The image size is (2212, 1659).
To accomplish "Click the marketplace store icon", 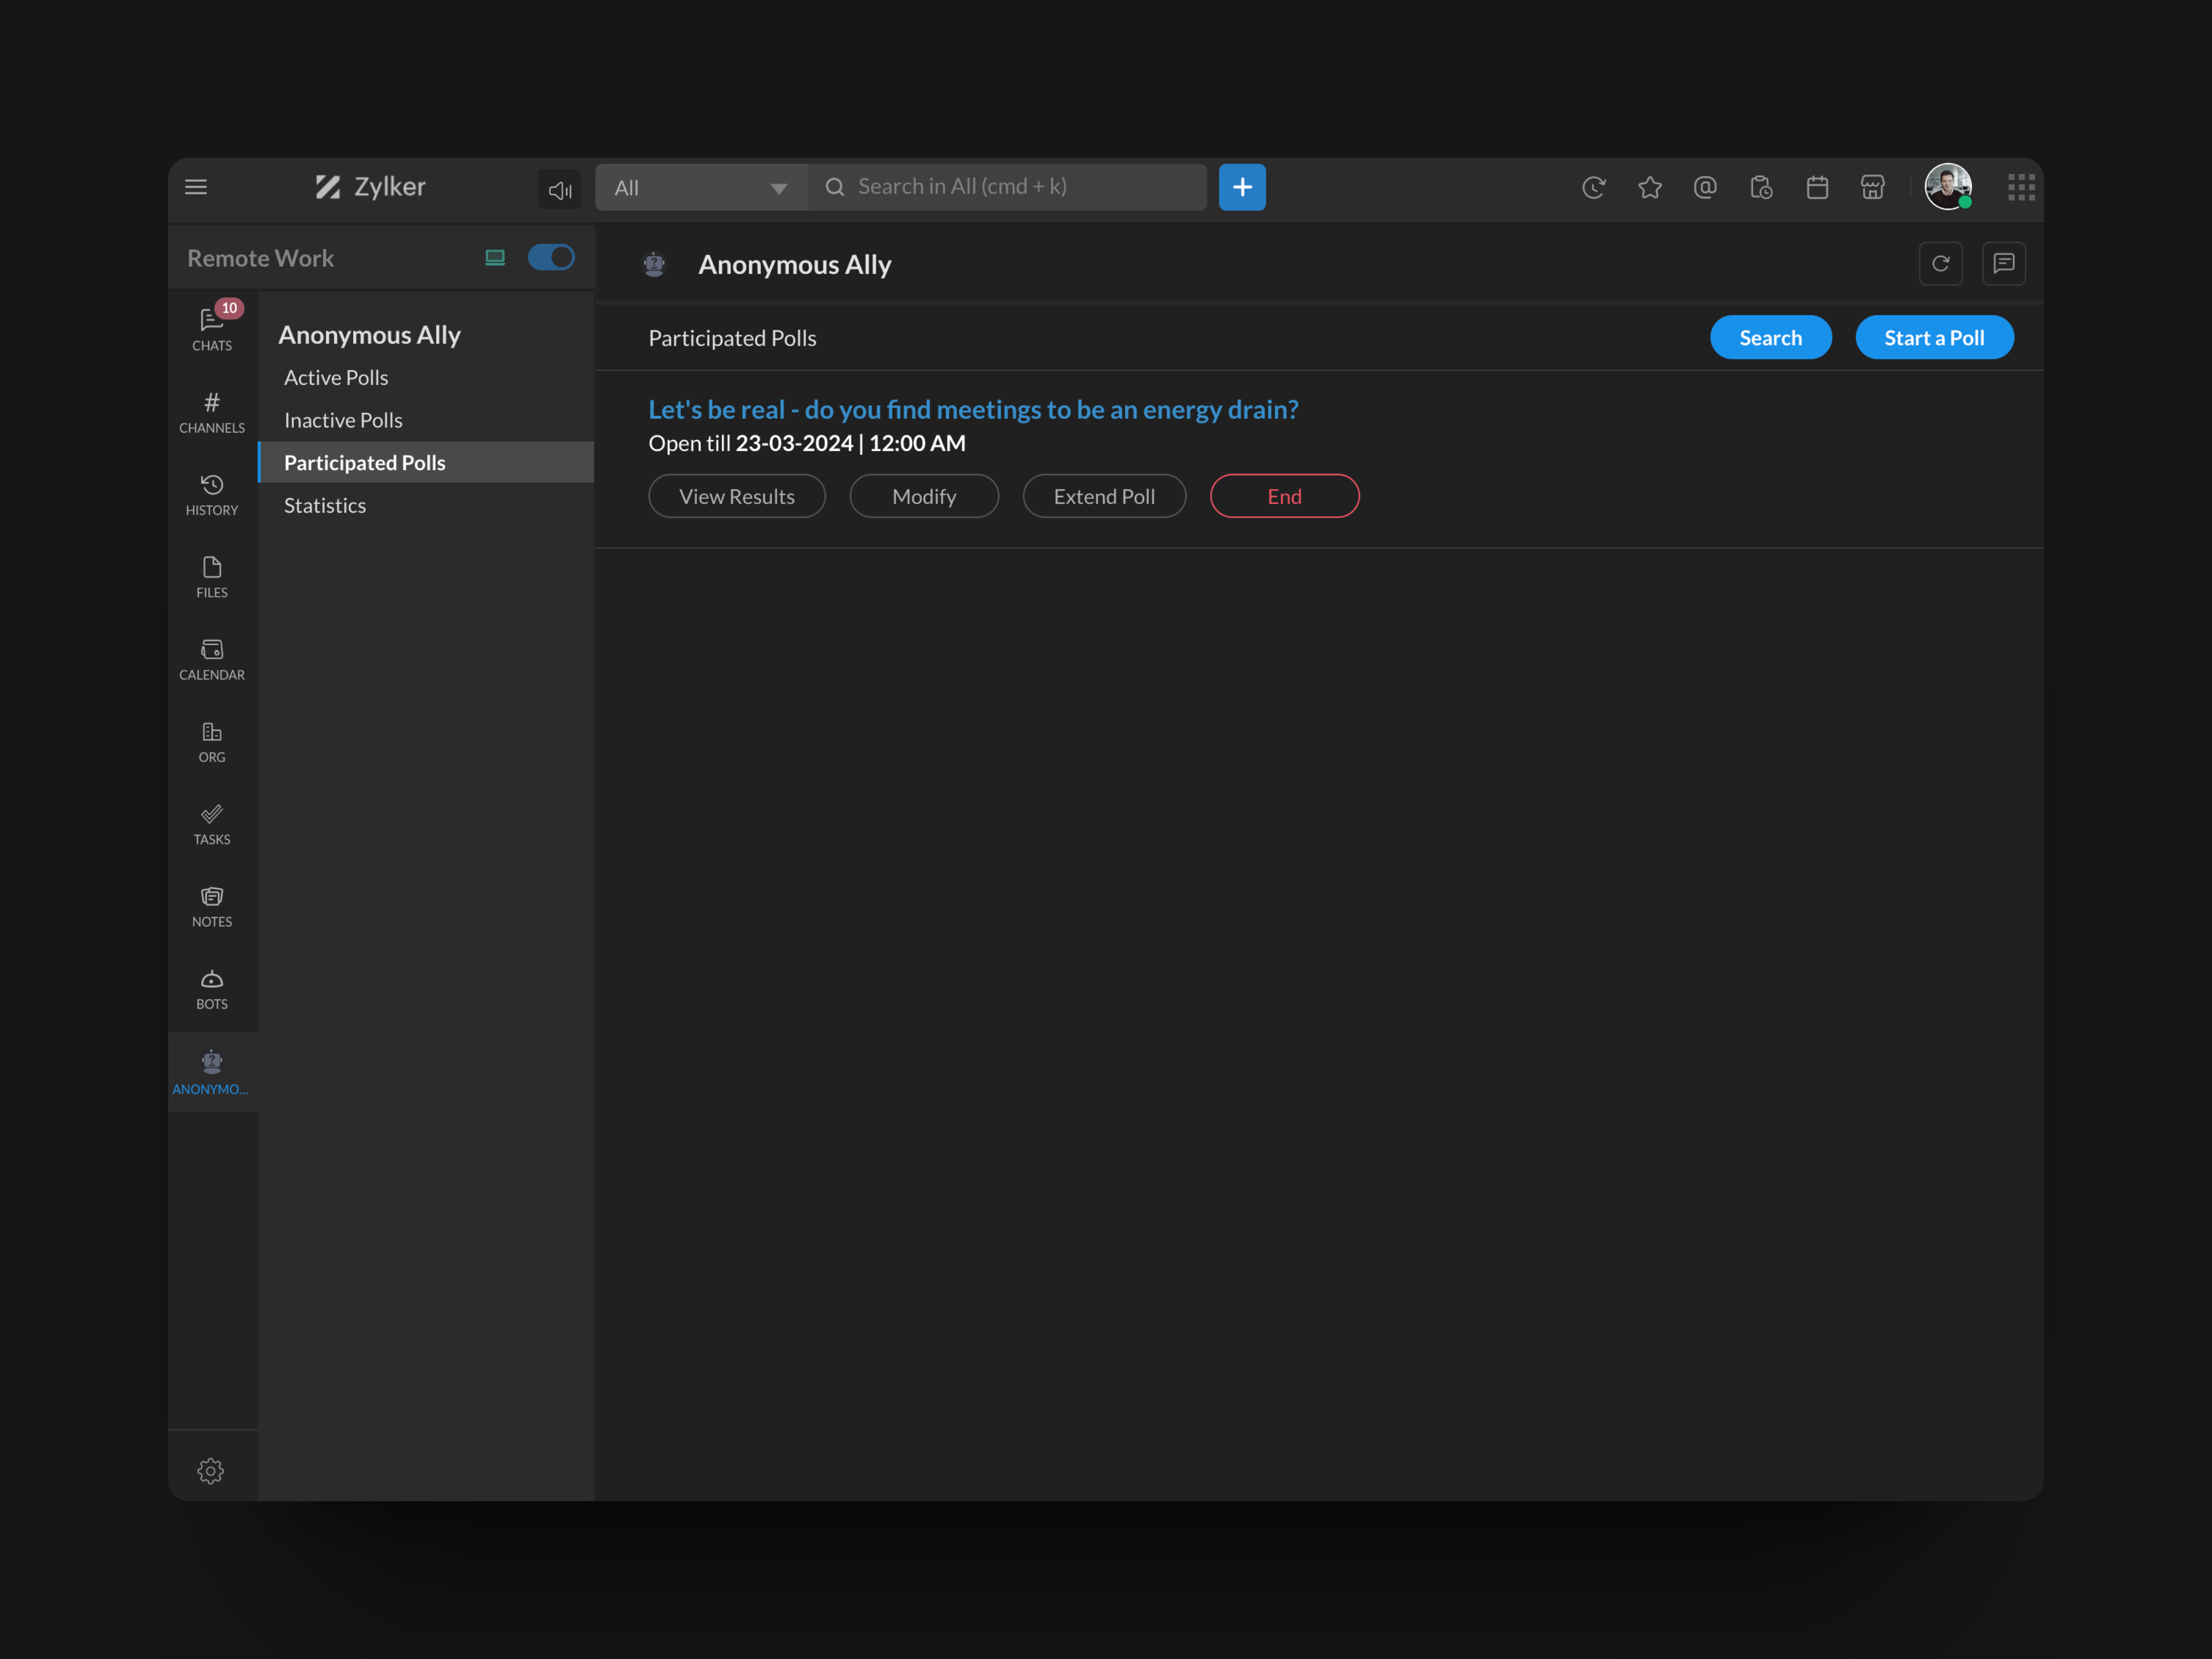I will [1872, 187].
